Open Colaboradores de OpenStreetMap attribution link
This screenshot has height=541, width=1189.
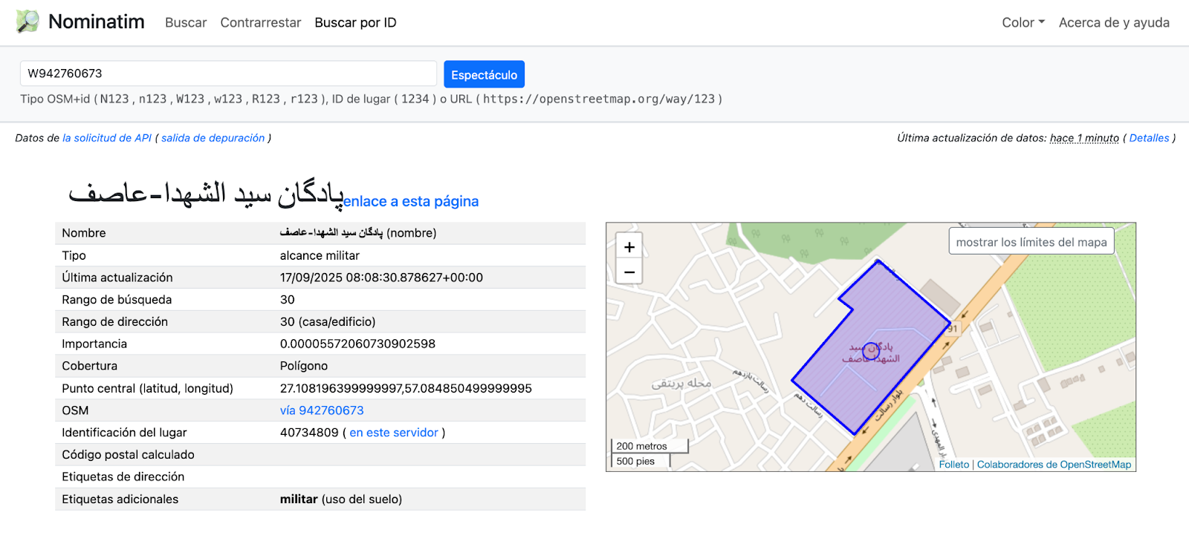click(x=1054, y=465)
